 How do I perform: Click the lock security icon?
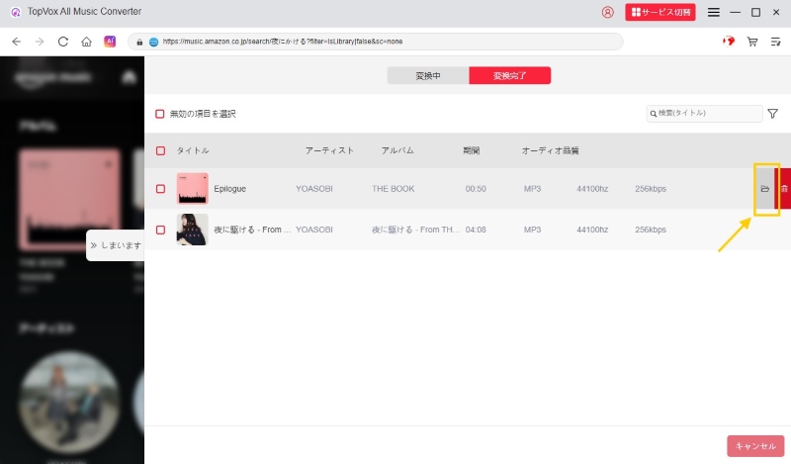[x=139, y=42]
